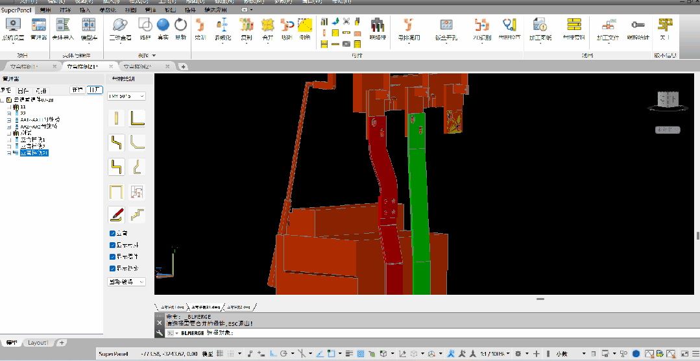Image resolution: width=700 pixels, height=361 pixels.
Task: Toggle the fourth checkbox under busbar shapes
Action: [112, 269]
